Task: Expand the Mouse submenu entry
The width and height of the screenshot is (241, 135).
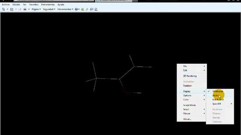Action: click(192, 113)
